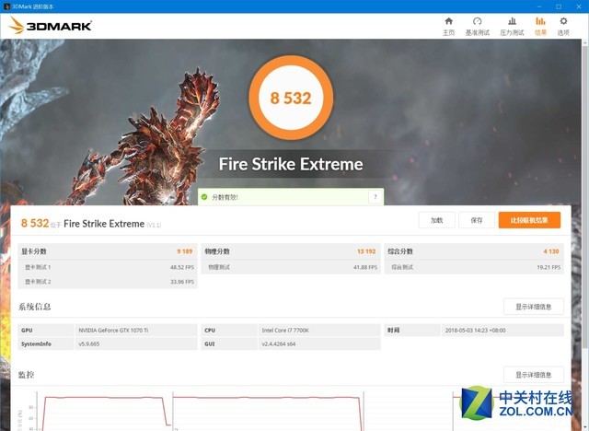This screenshot has height=431, width=589.
Task: Go to Benchmarks (基准测试) gauge icon
Action: click(478, 25)
